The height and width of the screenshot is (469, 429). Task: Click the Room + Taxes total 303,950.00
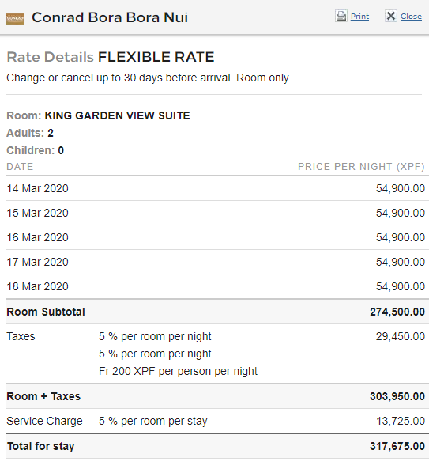point(397,396)
